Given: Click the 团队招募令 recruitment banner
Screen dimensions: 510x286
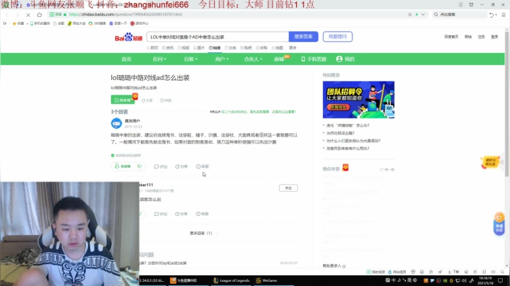Looking at the screenshot, I should (358, 100).
